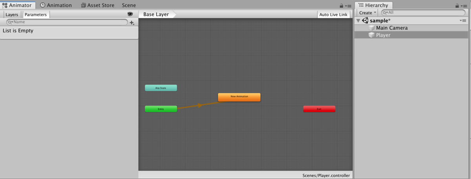471x179 pixels.
Task: Click the Scenes/Player.controller path label
Action: pos(326,175)
